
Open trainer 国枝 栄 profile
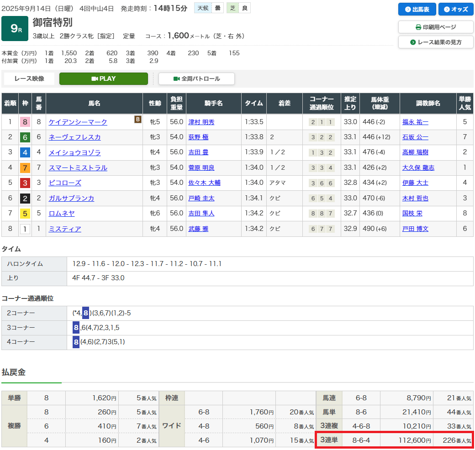coord(412,214)
